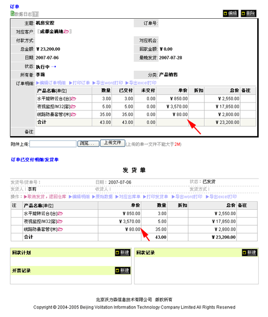Click 新建 in the 开票记录 panel
Image resolution: width=268 pixels, height=317 pixels.
click(123, 270)
